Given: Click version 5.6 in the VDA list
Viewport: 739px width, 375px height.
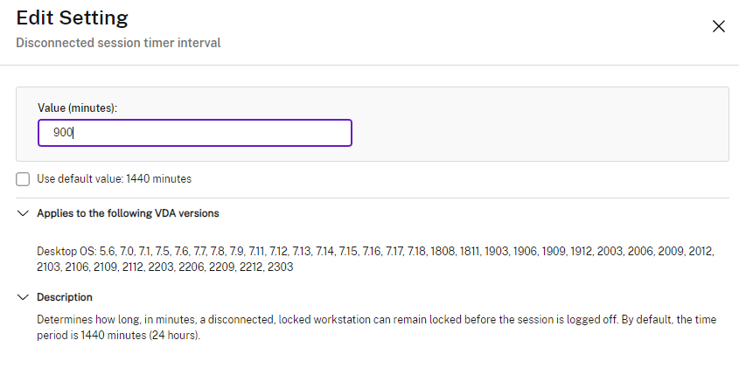Looking at the screenshot, I should [x=108, y=251].
